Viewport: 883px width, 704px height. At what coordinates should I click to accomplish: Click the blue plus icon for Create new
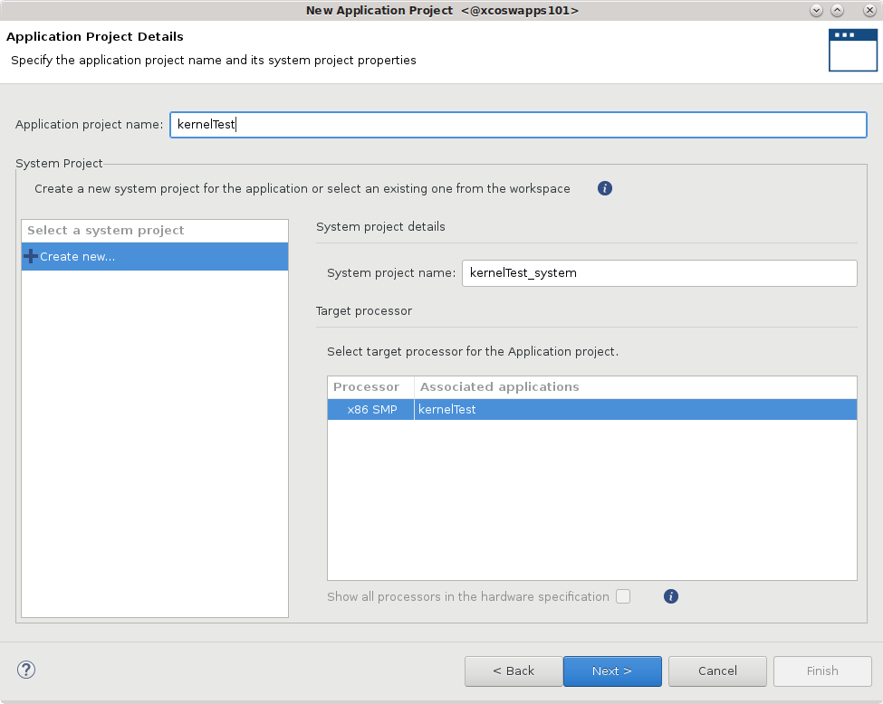[31, 257]
